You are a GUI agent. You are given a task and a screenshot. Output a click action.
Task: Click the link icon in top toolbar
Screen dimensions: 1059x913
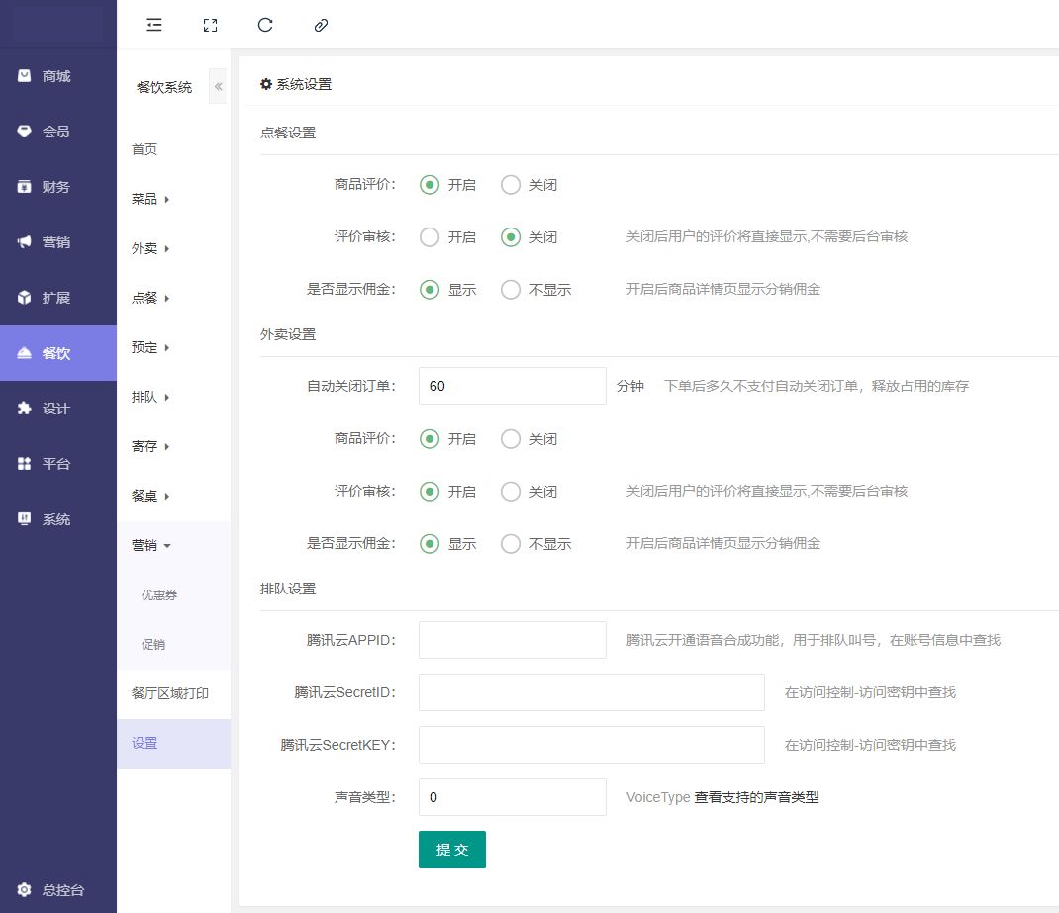[x=320, y=25]
